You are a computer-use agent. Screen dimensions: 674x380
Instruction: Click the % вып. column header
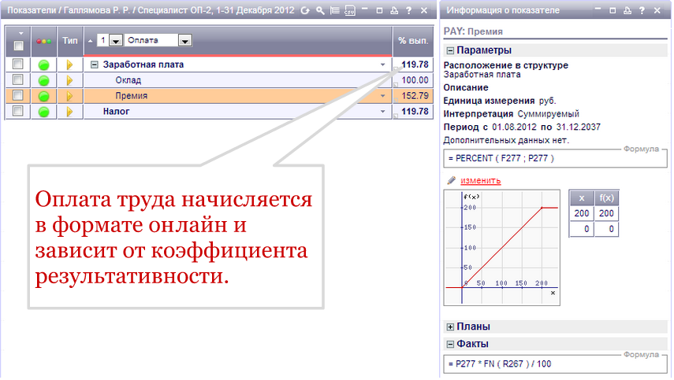pyautogui.click(x=413, y=41)
